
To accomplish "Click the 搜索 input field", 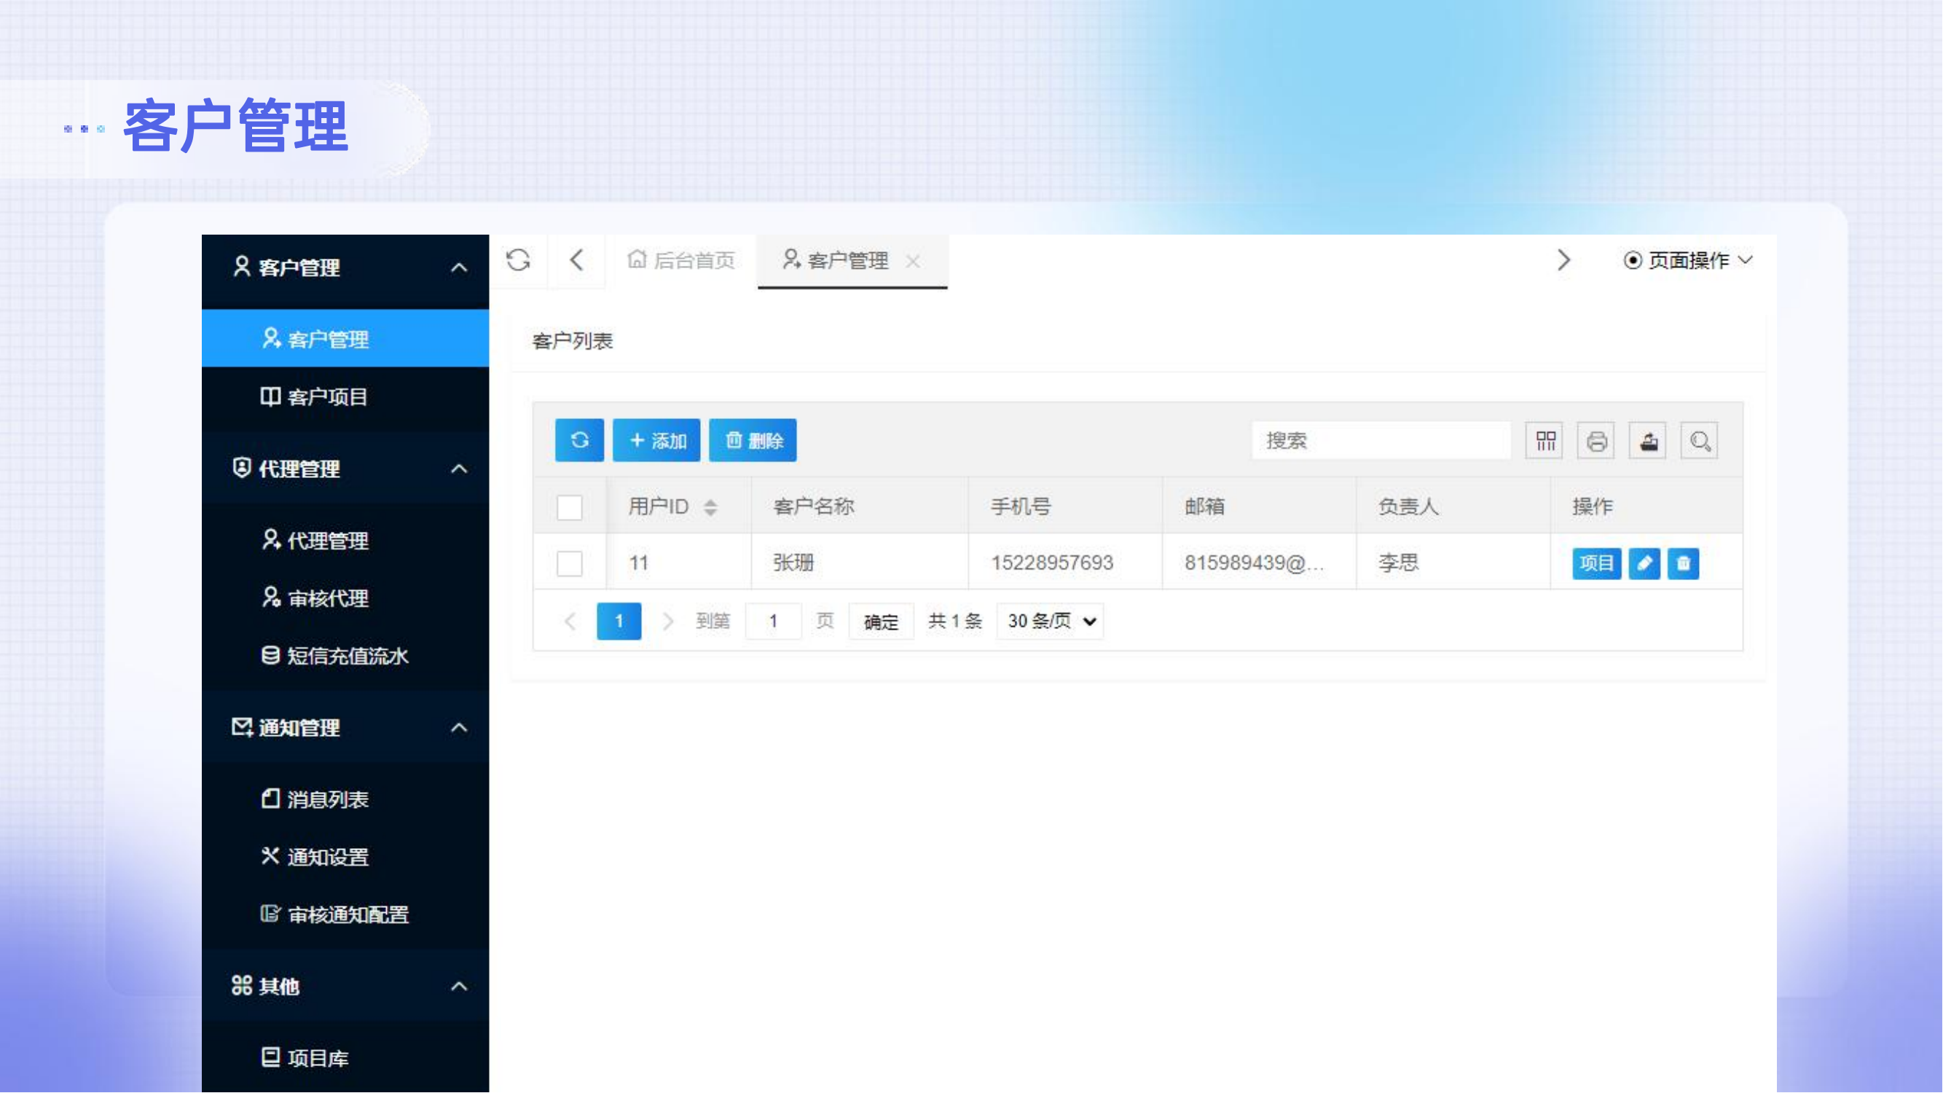I will coord(1381,441).
